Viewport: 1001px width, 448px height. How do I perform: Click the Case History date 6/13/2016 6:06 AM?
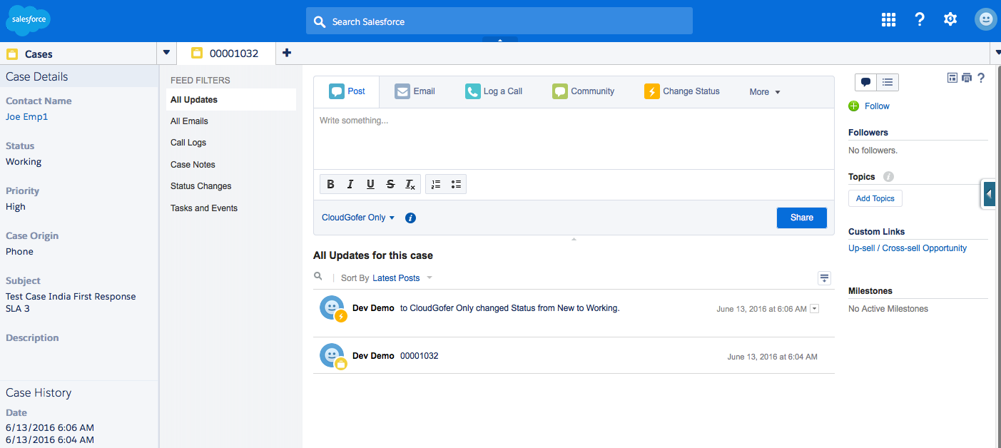tap(50, 428)
